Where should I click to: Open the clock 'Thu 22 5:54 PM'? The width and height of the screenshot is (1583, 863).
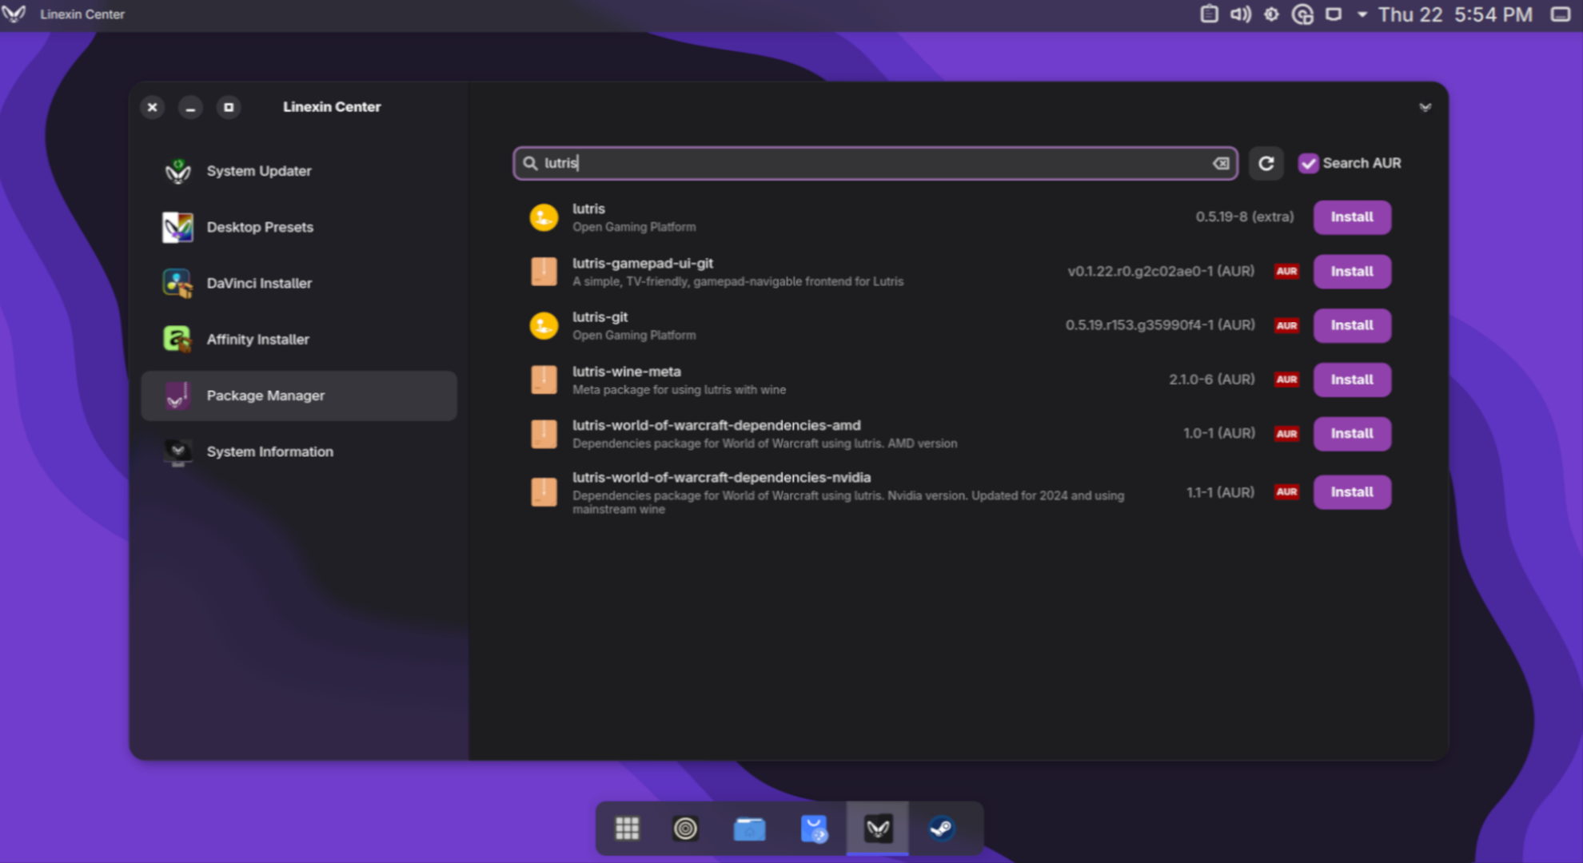[1455, 14]
